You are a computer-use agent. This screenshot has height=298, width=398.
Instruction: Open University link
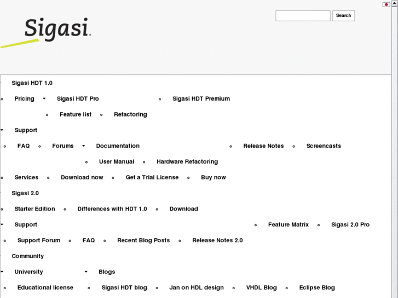coord(28,272)
